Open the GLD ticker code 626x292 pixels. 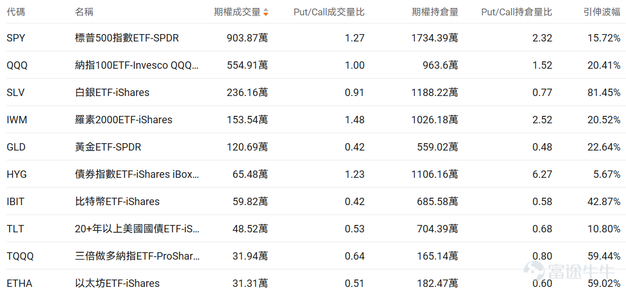click(16, 147)
